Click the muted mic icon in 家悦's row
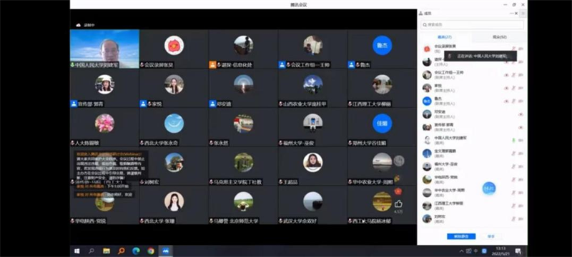The height and width of the screenshot is (257, 572). (513, 88)
